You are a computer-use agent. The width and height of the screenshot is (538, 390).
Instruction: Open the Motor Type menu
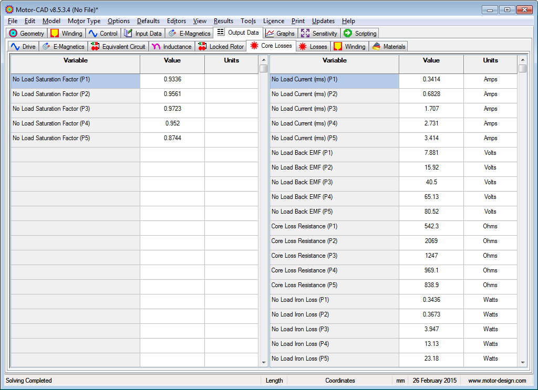click(x=84, y=21)
